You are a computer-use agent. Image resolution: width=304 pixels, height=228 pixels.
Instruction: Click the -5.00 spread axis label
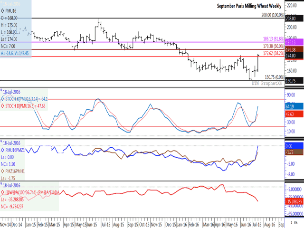[x=291, y=164]
